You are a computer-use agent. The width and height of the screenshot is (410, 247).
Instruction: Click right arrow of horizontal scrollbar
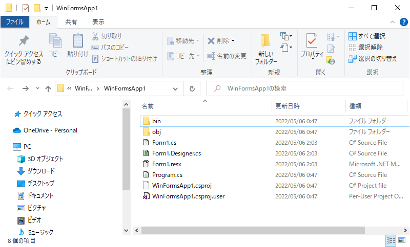click(x=405, y=230)
